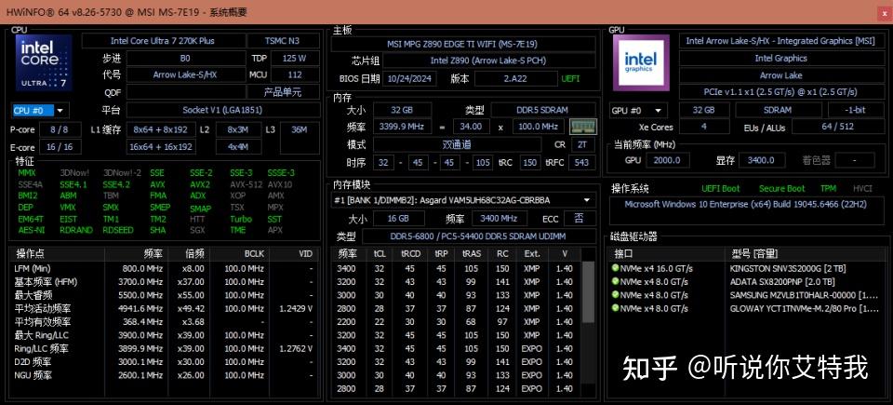893x405 pixels.
Task: Click the E-core 16 / 16 count
Action: [x=60, y=147]
